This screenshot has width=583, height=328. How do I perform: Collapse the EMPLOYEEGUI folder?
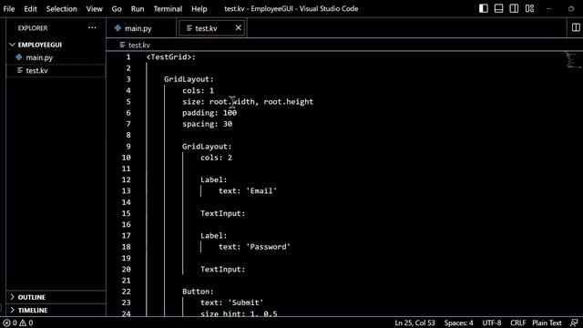12,45
